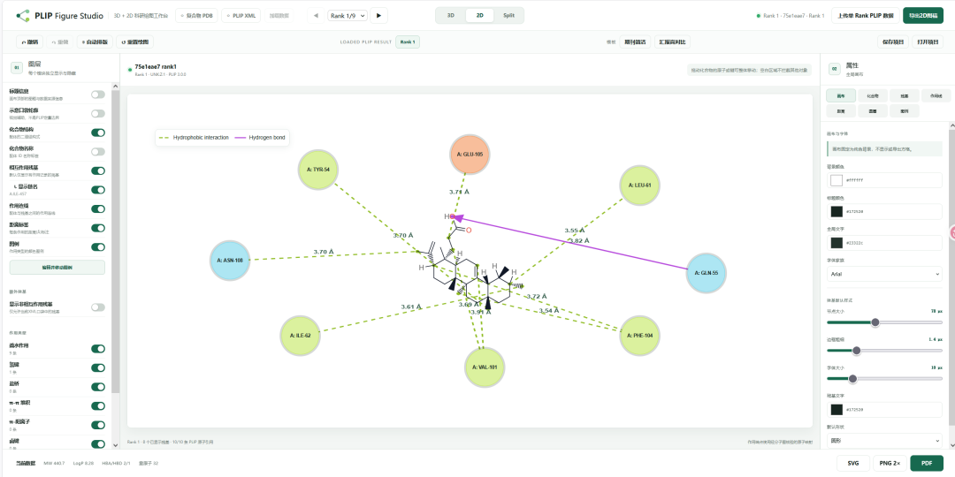Open the Rank 1/9 dropdown
This screenshot has height=477, width=955.
[348, 16]
